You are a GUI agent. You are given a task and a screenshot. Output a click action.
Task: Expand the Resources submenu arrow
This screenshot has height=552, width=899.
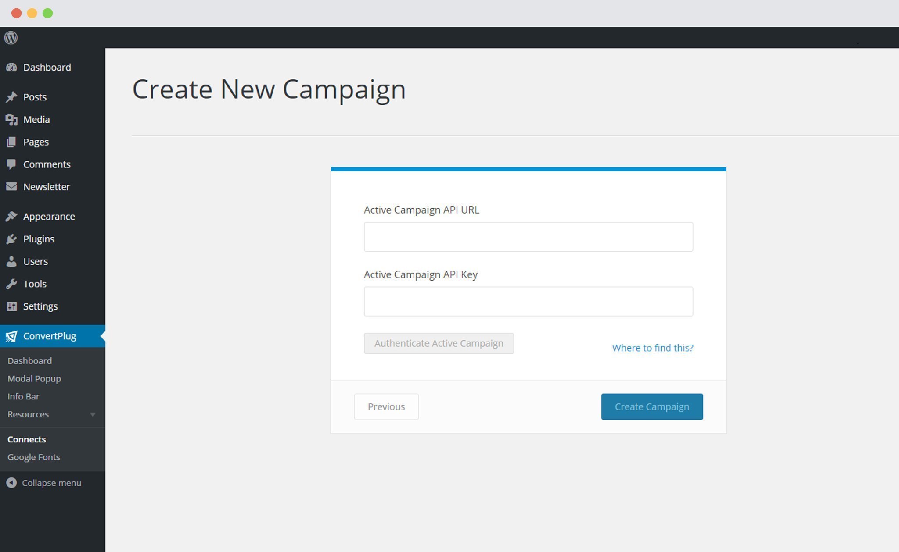pos(93,414)
